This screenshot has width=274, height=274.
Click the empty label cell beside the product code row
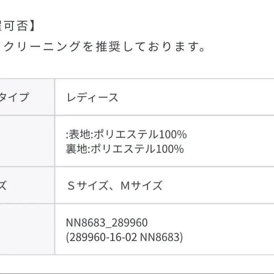pyautogui.click(x=27, y=229)
